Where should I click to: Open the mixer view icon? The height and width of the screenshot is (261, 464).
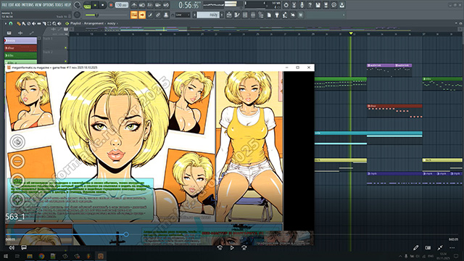(x=253, y=14)
